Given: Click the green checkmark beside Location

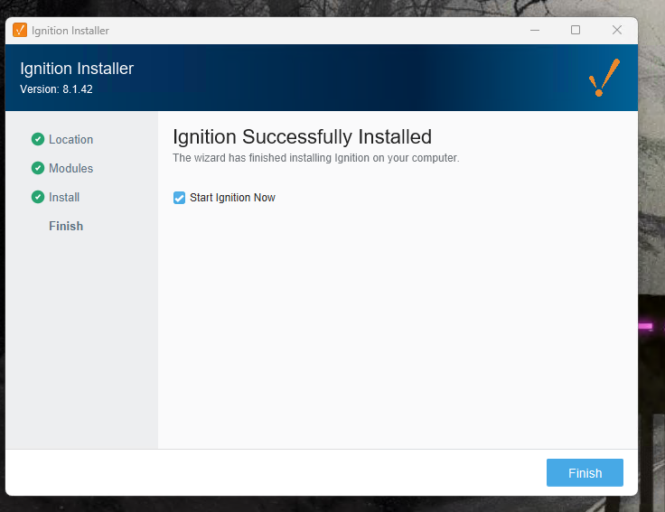Looking at the screenshot, I should 38,139.
